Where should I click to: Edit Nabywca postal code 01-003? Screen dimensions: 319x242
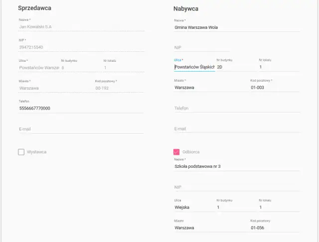275,88
